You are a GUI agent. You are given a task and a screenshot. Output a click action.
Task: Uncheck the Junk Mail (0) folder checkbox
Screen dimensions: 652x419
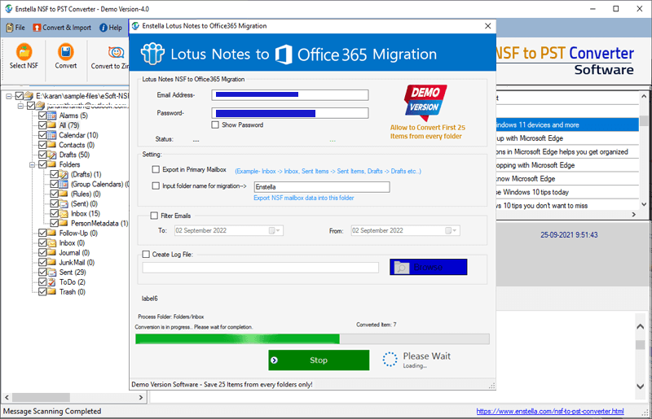pos(42,262)
